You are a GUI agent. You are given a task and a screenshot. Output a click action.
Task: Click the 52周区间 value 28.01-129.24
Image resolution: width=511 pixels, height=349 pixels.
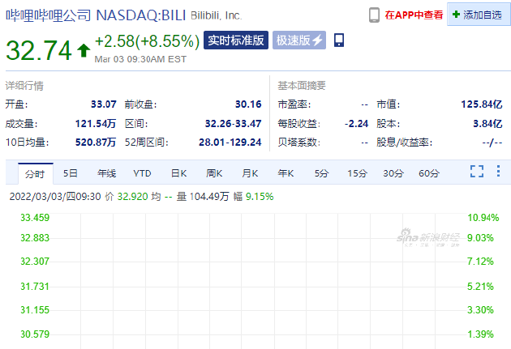pyautogui.click(x=230, y=143)
